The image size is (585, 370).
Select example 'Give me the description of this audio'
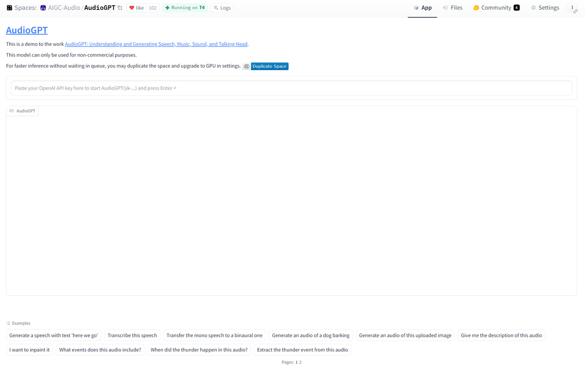(x=501, y=335)
